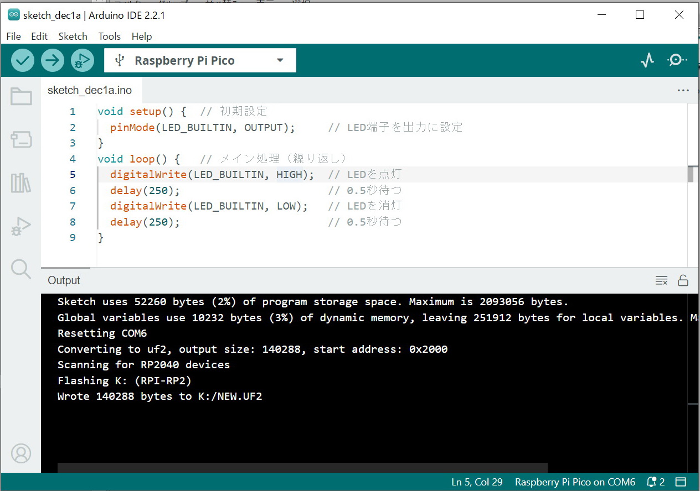The width and height of the screenshot is (700, 491).
Task: Click the Arduino IDE logo in title bar
Action: click(14, 15)
